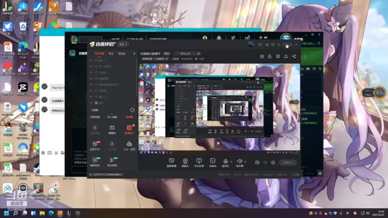Click the 新版 pill next to the logo
Image resolution: width=388 pixels, height=218 pixels.
coord(123,45)
